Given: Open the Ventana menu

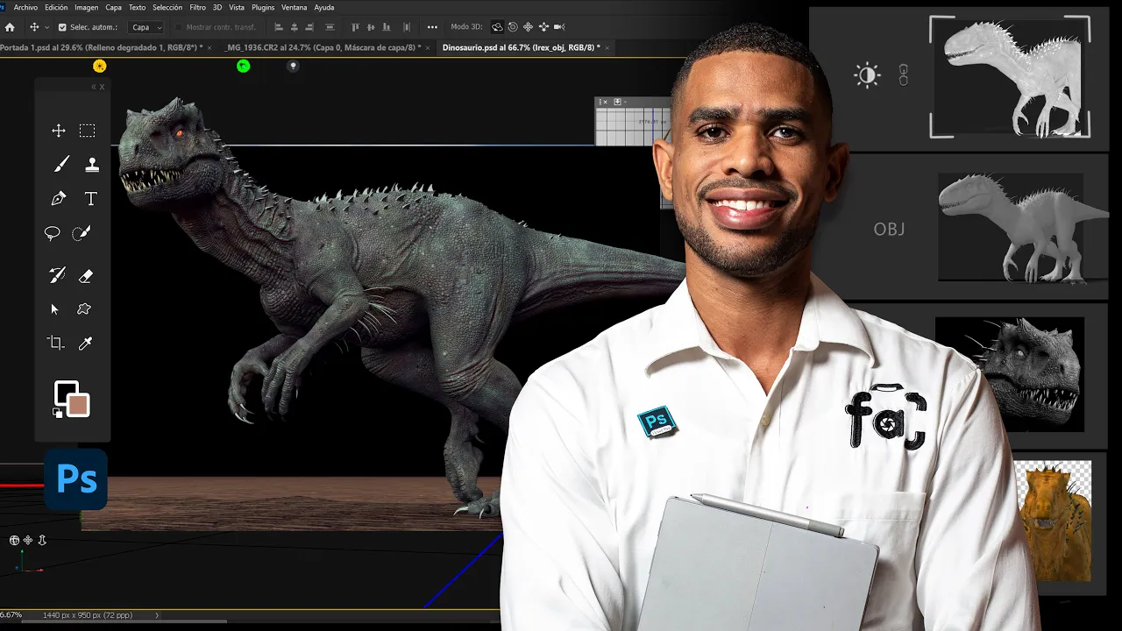Looking at the screenshot, I should click(x=295, y=7).
